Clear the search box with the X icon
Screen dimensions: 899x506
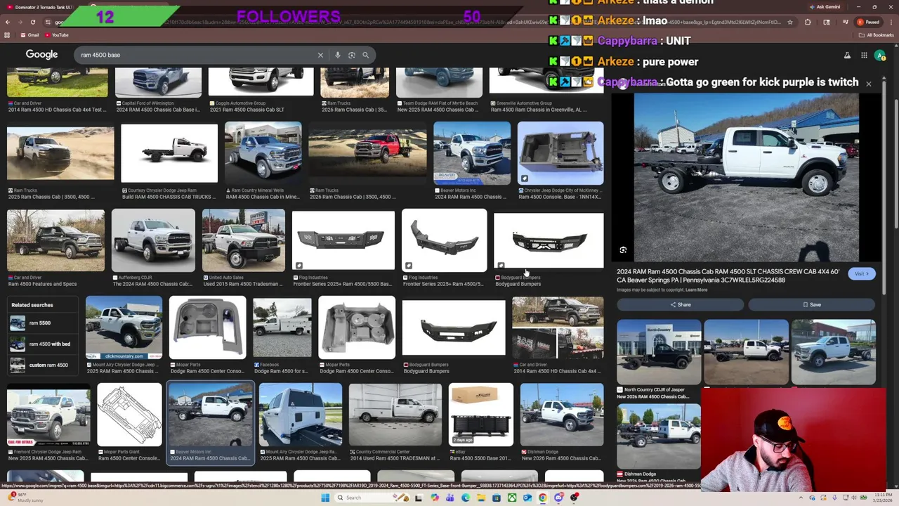[320, 55]
